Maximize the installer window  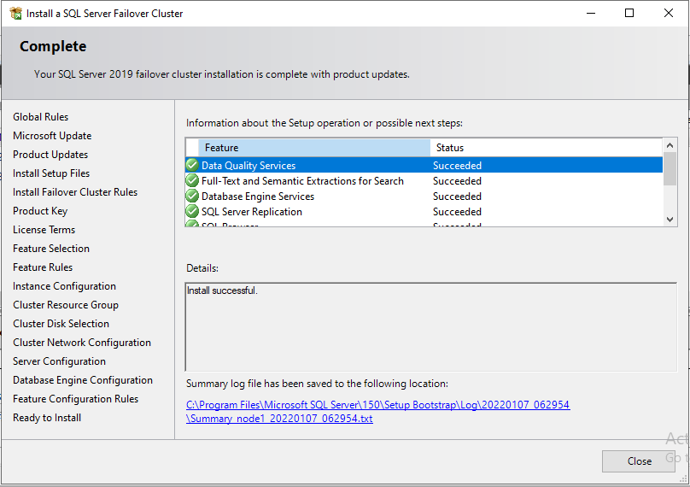pos(629,13)
